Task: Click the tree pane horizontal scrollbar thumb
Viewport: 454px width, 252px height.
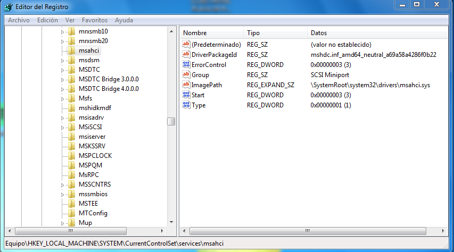Action: 71,231
